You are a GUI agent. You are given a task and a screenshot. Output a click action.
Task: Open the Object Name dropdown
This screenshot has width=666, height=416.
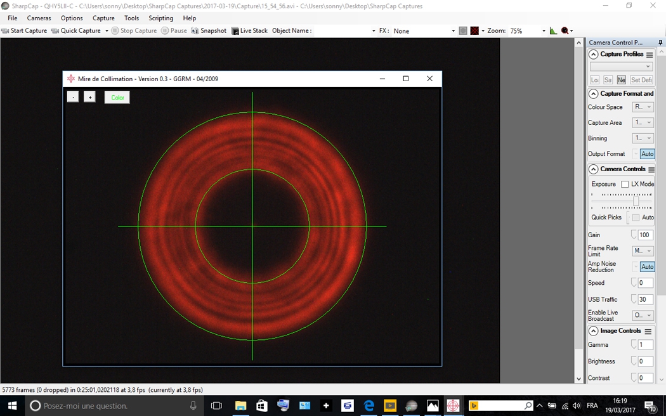(x=374, y=31)
